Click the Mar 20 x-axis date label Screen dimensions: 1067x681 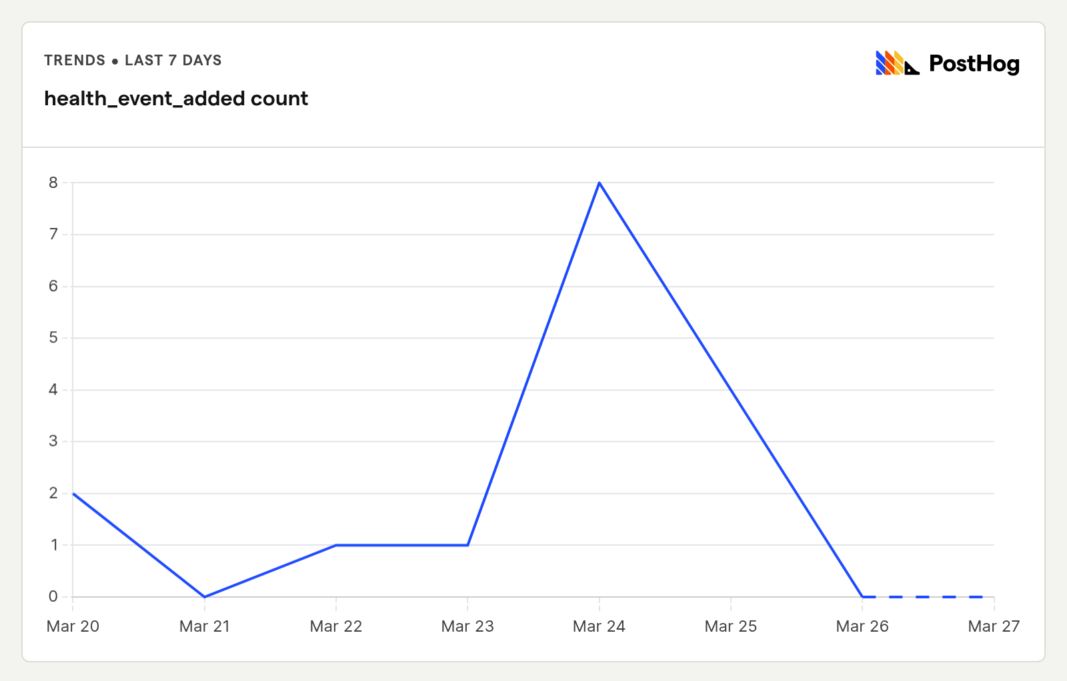pyautogui.click(x=73, y=626)
